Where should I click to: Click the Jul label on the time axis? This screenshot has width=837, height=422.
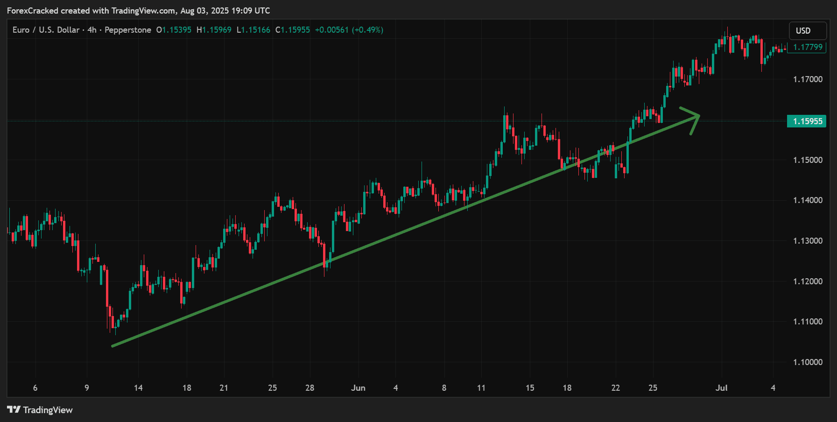coord(721,387)
